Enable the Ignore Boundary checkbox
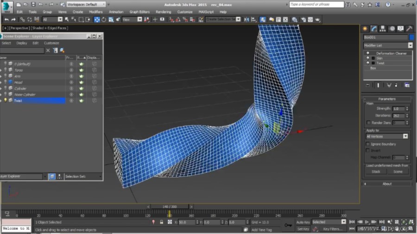Screen dimensions: 417x234 coord(368,144)
